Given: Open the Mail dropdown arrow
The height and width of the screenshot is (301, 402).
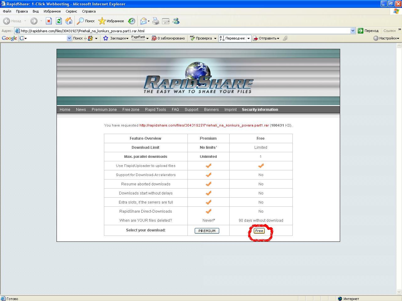Looking at the screenshot, I should pos(149,21).
